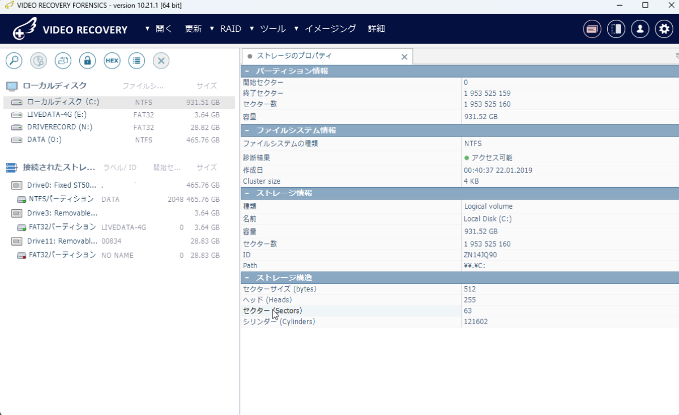This screenshot has height=415, width=679.
Task: Click local disk サイズ column header
Action: [207, 86]
